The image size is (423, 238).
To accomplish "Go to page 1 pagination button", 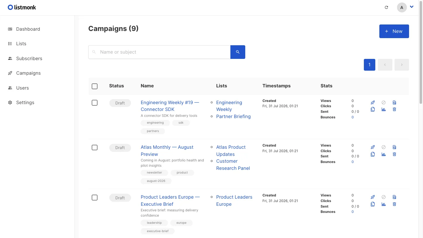I will tap(369, 65).
